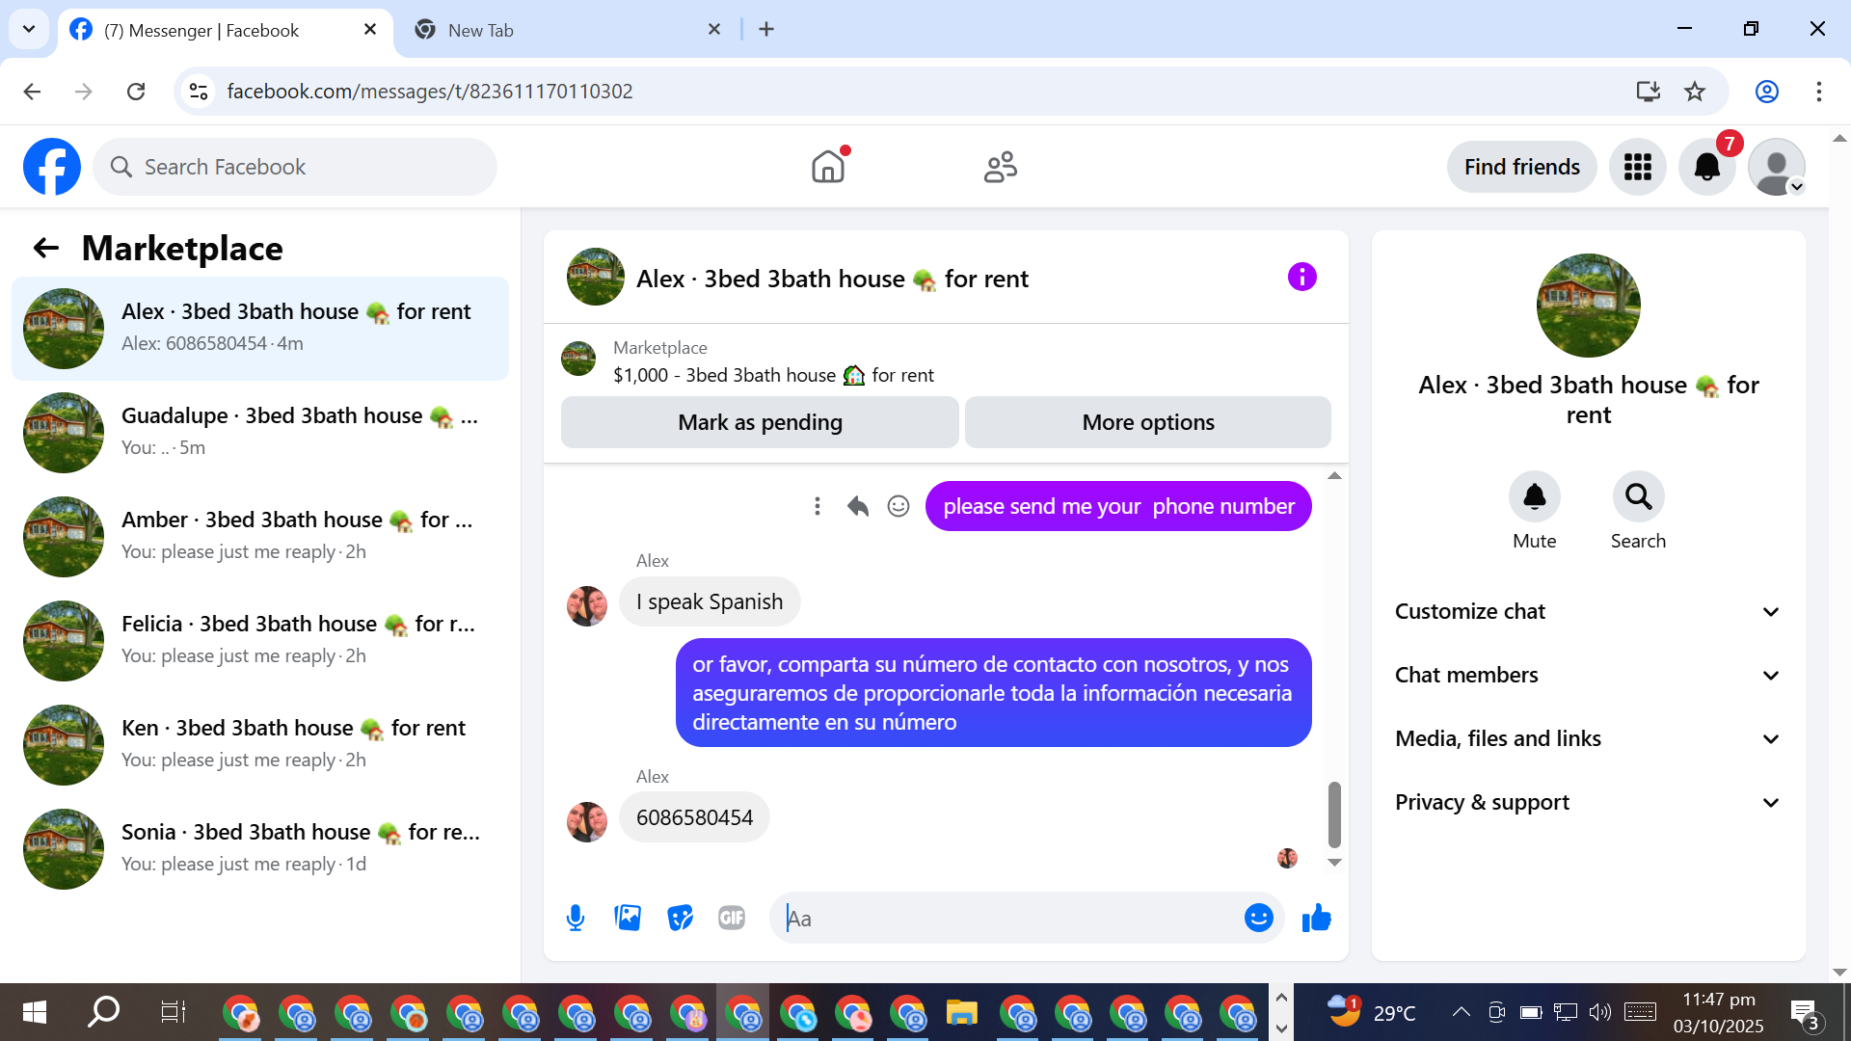Reply to the phone number message
Image resolution: width=1851 pixels, height=1041 pixels.
tap(858, 506)
